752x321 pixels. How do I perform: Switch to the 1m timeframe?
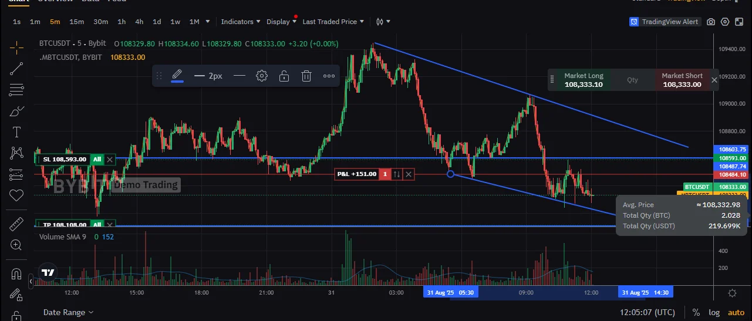coord(35,22)
